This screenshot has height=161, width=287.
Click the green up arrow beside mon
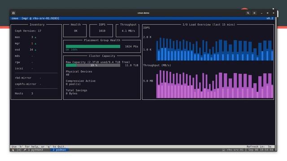click(x=35, y=37)
